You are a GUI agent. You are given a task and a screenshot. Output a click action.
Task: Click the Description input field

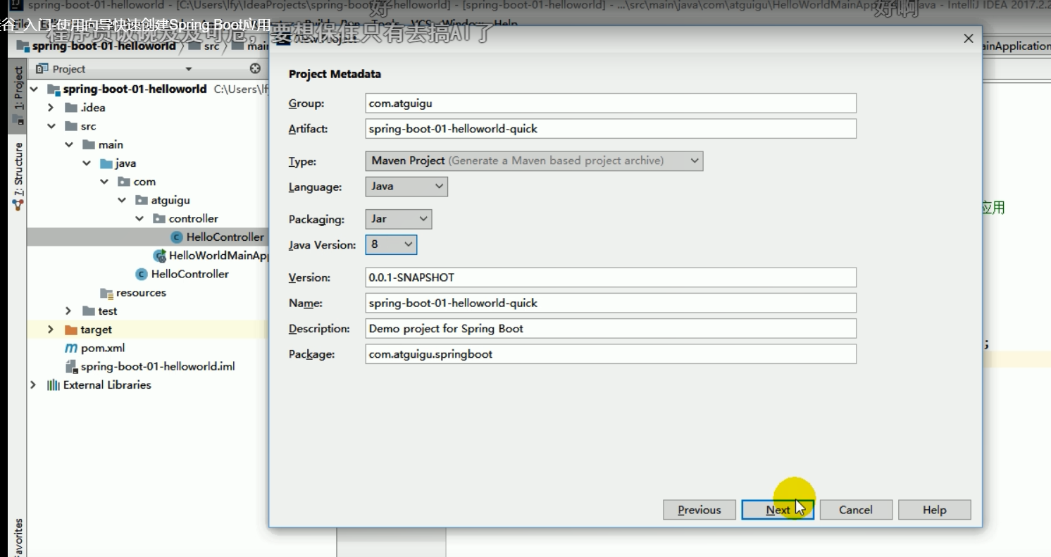611,328
